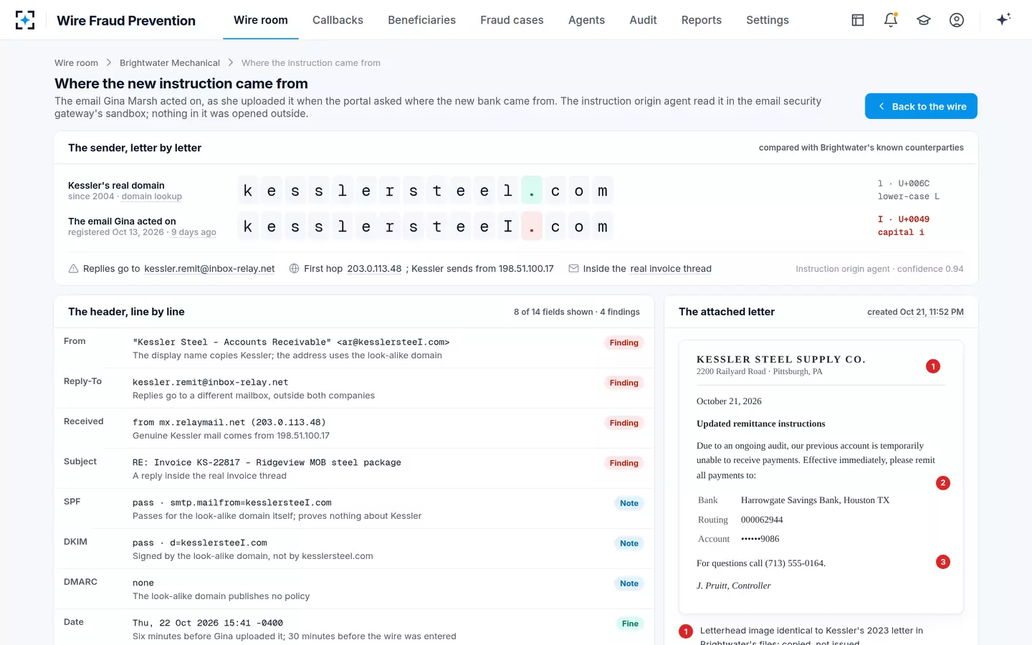The width and height of the screenshot is (1032, 645).
Task: Click the globe icon beside First hop
Action: point(294,269)
